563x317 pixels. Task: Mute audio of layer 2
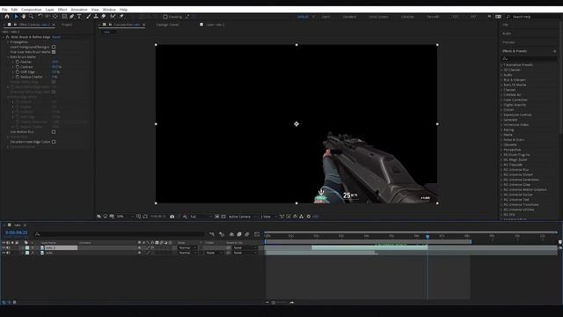[x=8, y=253]
